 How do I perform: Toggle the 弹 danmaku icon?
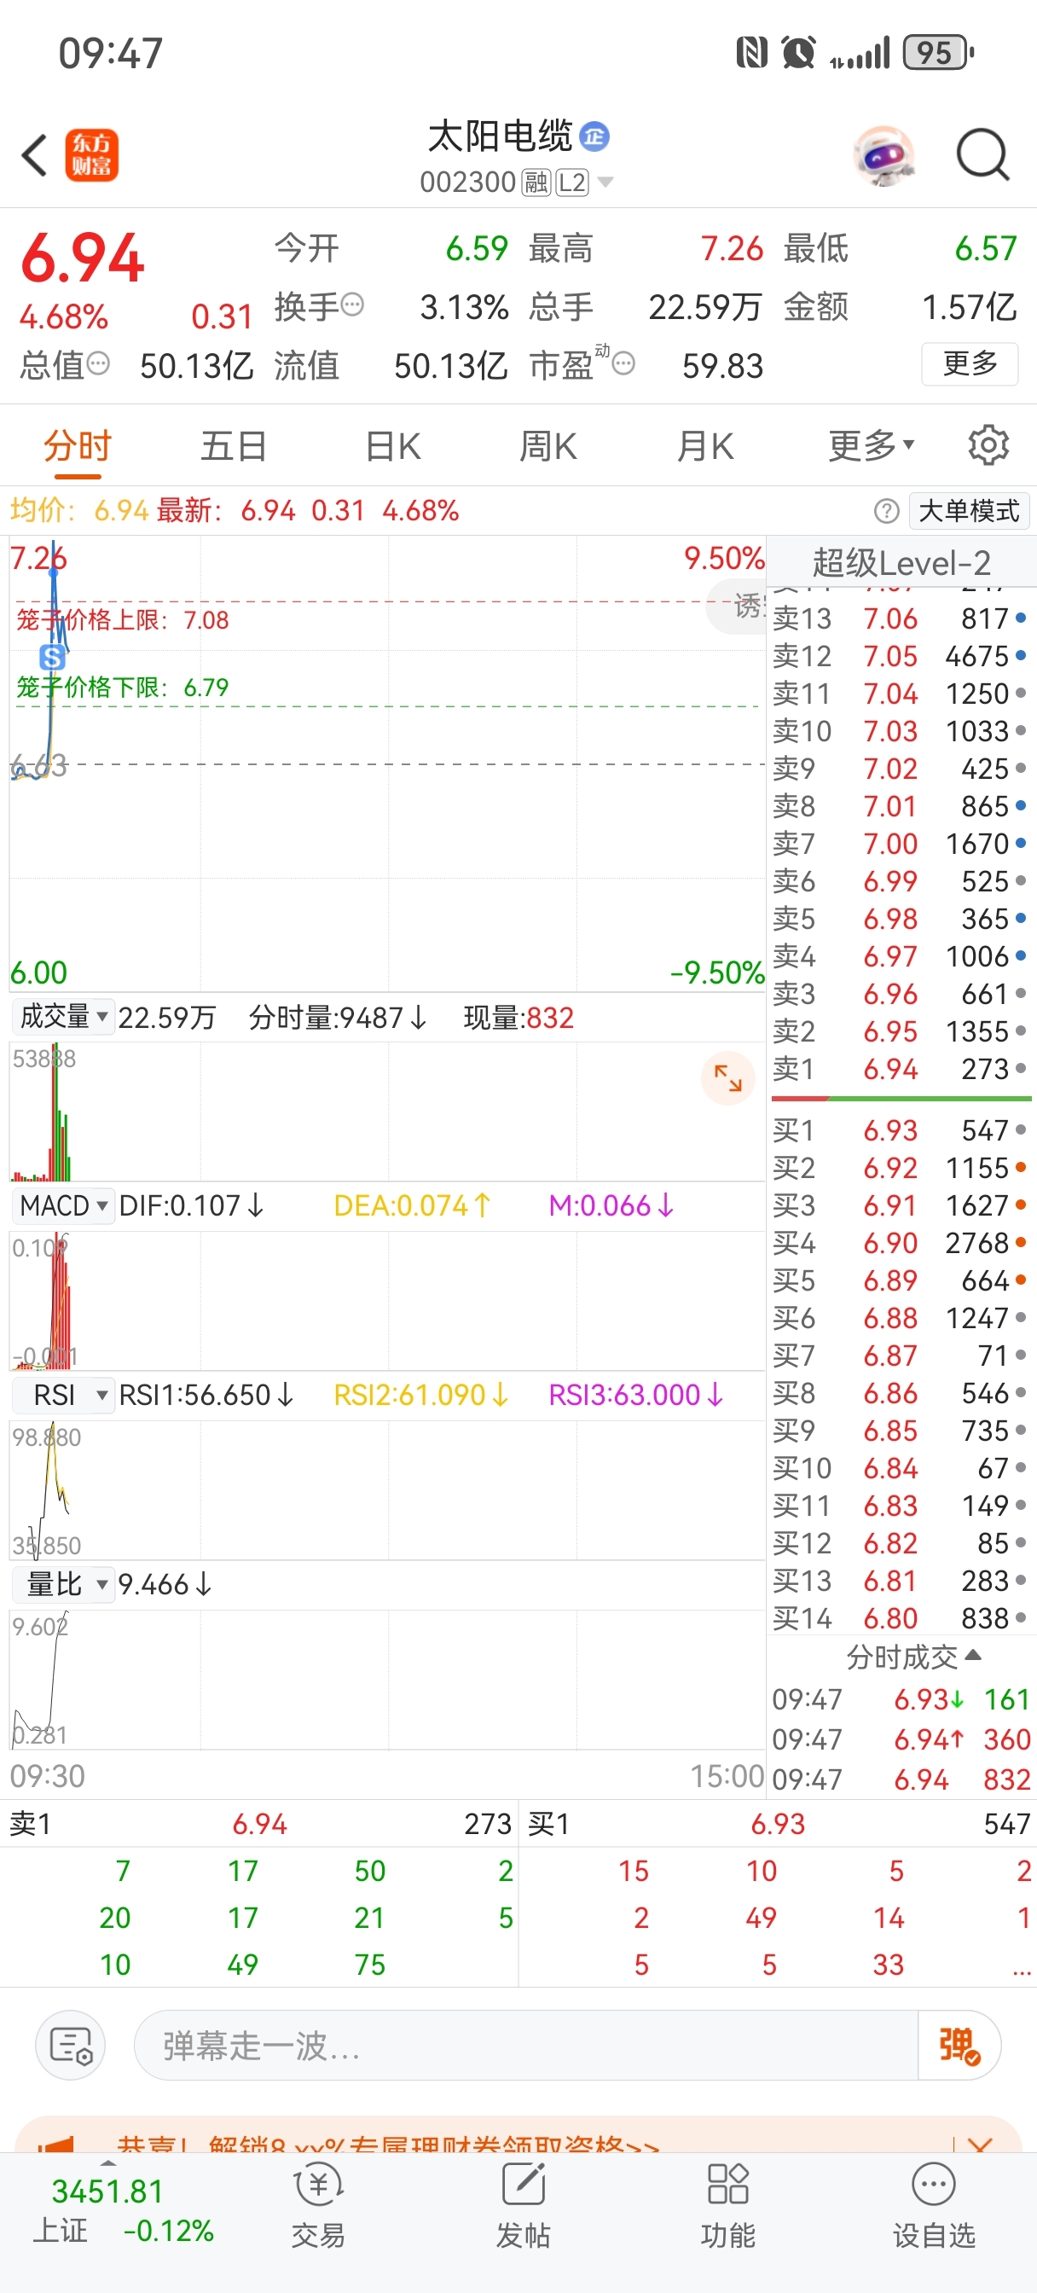959,2045
